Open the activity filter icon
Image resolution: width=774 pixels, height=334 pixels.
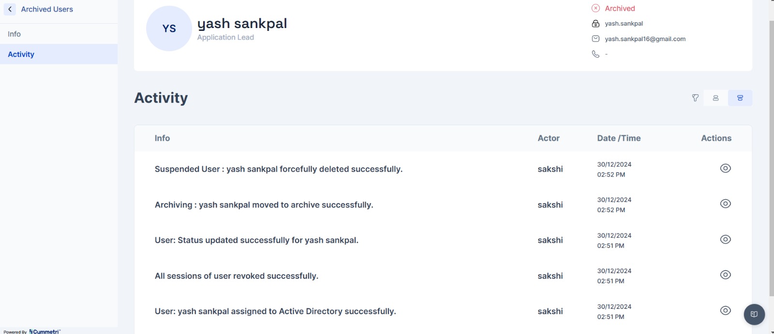(x=695, y=98)
